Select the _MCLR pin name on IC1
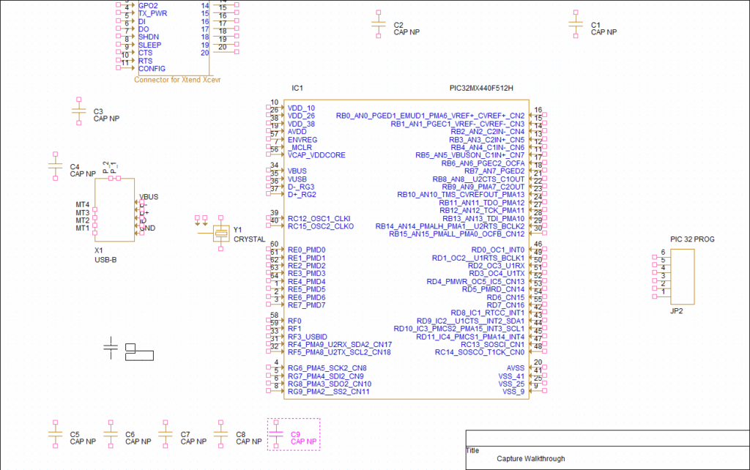750x470 pixels. click(300, 147)
